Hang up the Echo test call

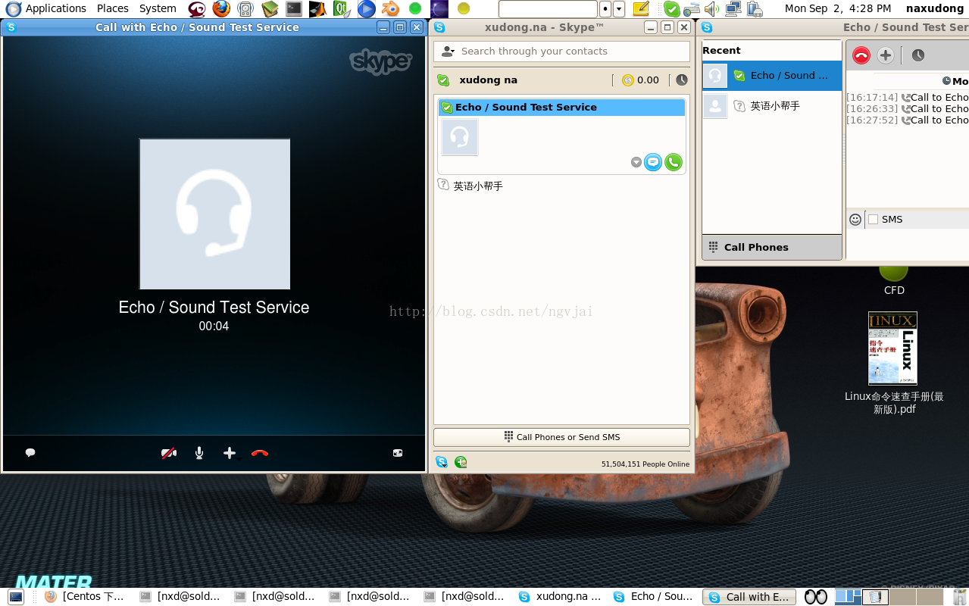click(x=260, y=453)
